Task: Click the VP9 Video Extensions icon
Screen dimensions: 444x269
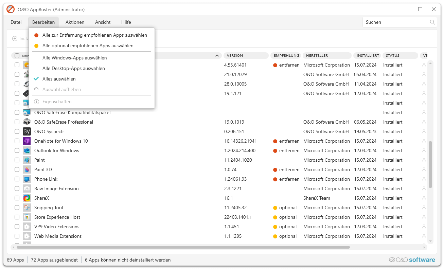Action: pos(27,227)
